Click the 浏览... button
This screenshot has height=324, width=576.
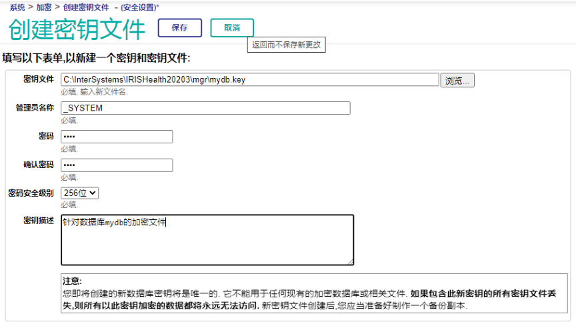pyautogui.click(x=457, y=80)
